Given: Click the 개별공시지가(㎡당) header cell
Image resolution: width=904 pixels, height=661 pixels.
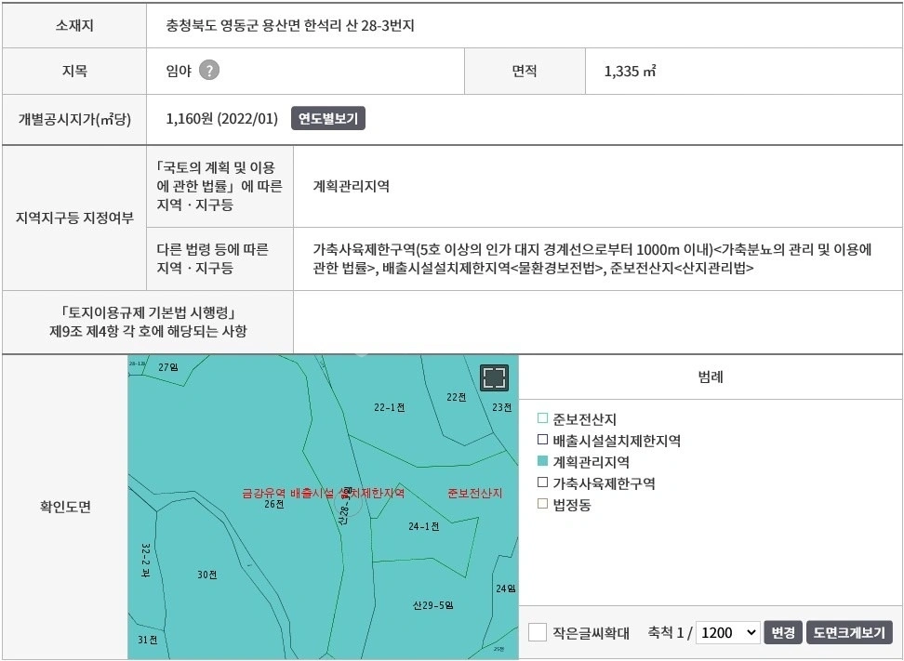Looking at the screenshot, I should point(74,119).
